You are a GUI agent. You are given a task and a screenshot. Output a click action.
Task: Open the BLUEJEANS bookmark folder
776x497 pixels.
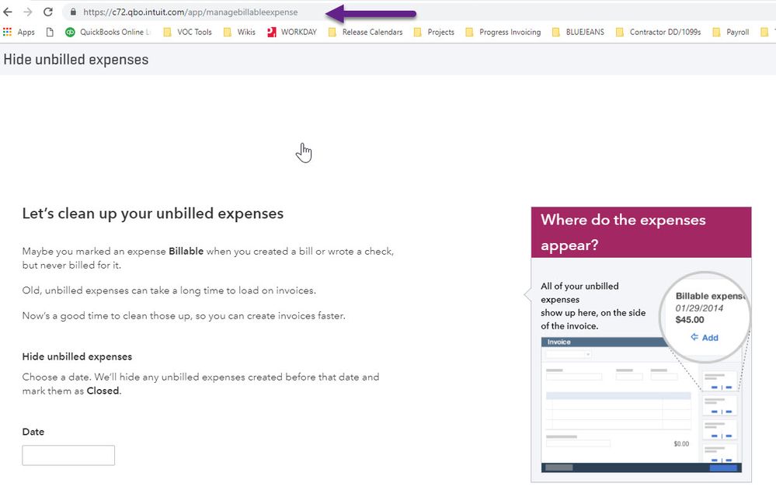click(x=578, y=32)
